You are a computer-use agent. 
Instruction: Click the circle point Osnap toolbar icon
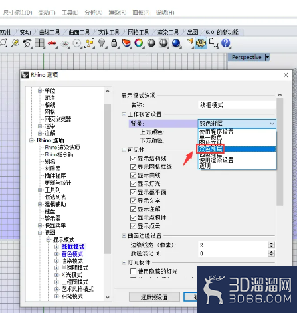(77, 43)
